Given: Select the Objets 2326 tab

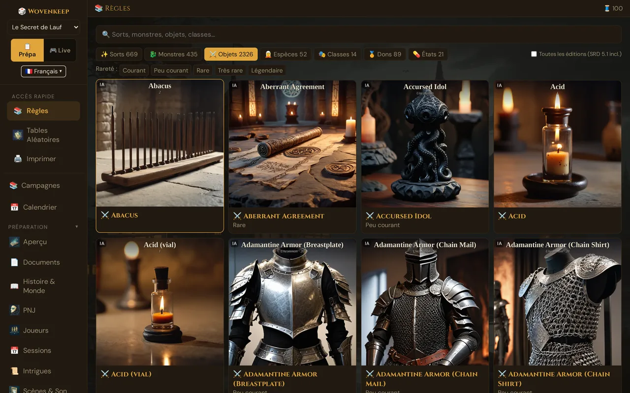Looking at the screenshot, I should 231,54.
